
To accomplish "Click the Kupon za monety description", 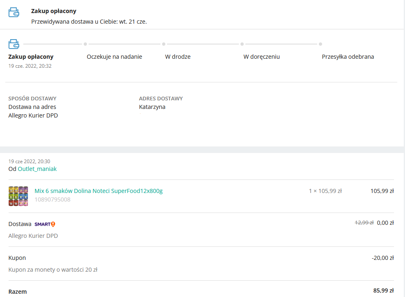I will coord(53,269).
